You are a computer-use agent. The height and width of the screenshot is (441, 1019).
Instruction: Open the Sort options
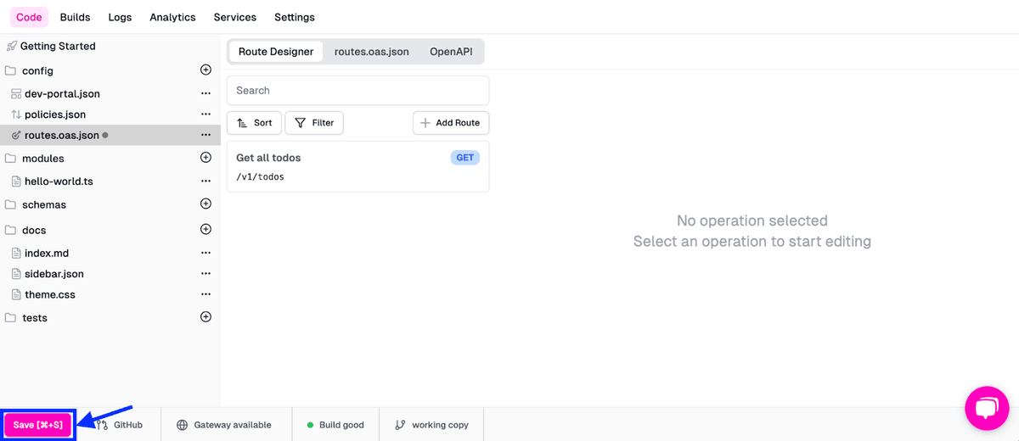(x=254, y=123)
